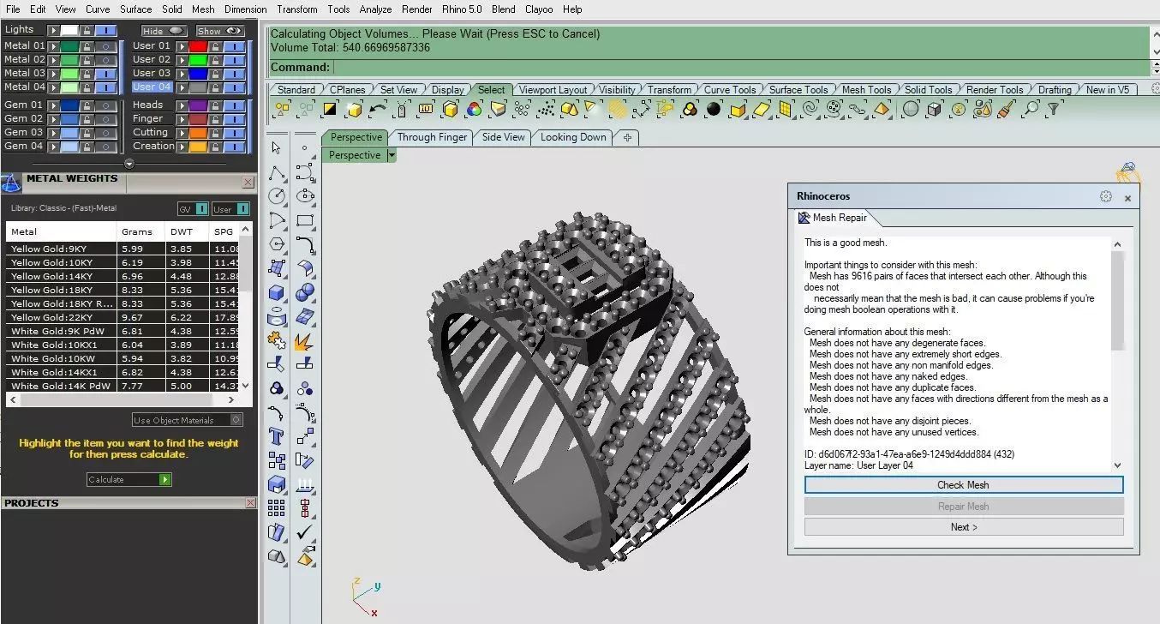Viewport: 1160px width, 624px height.
Task: Click the Next > button
Action: tap(964, 527)
